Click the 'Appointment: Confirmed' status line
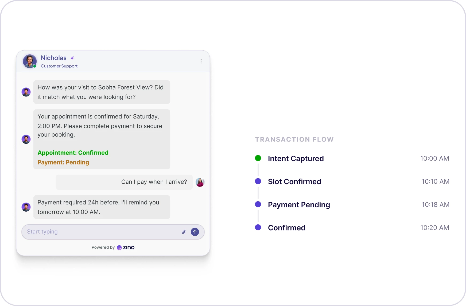The width and height of the screenshot is (466, 306). pos(73,153)
